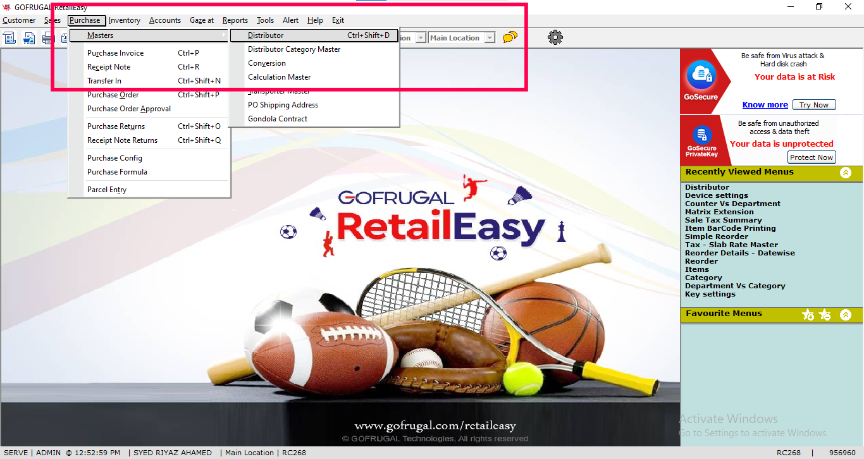The image size is (864, 459).
Task: Click the add favourite star icon
Action: [808, 314]
